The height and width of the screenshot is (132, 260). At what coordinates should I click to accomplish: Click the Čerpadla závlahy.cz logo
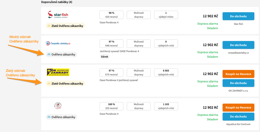tap(58, 43)
